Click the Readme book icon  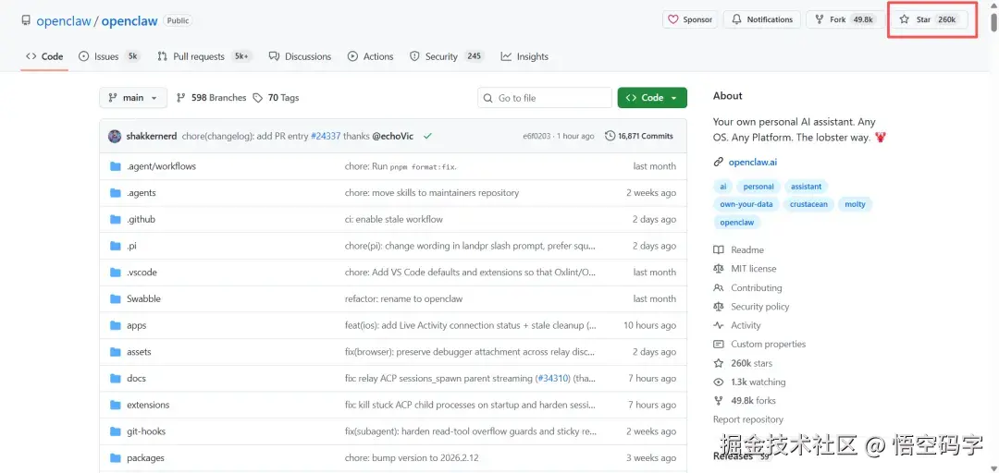[719, 250]
